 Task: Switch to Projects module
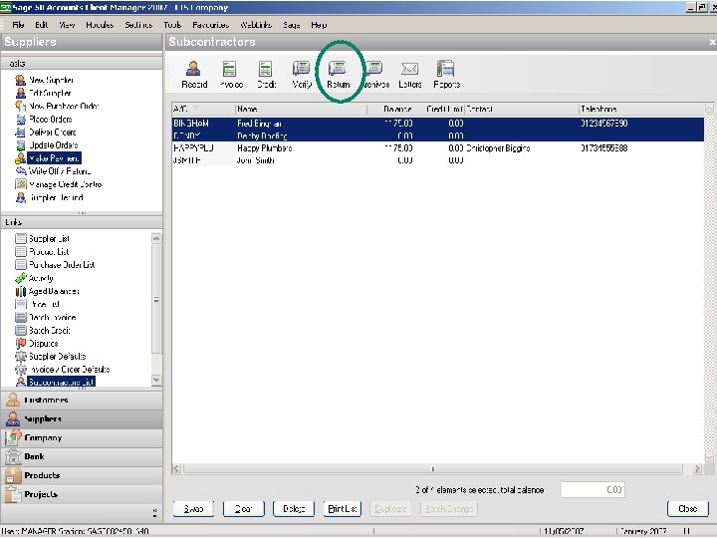click(x=82, y=494)
